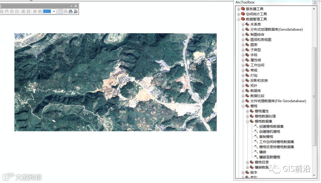Viewport: 321px width, 183px height.
Task: Select the 拓扑 toolset
Action: 254,86
